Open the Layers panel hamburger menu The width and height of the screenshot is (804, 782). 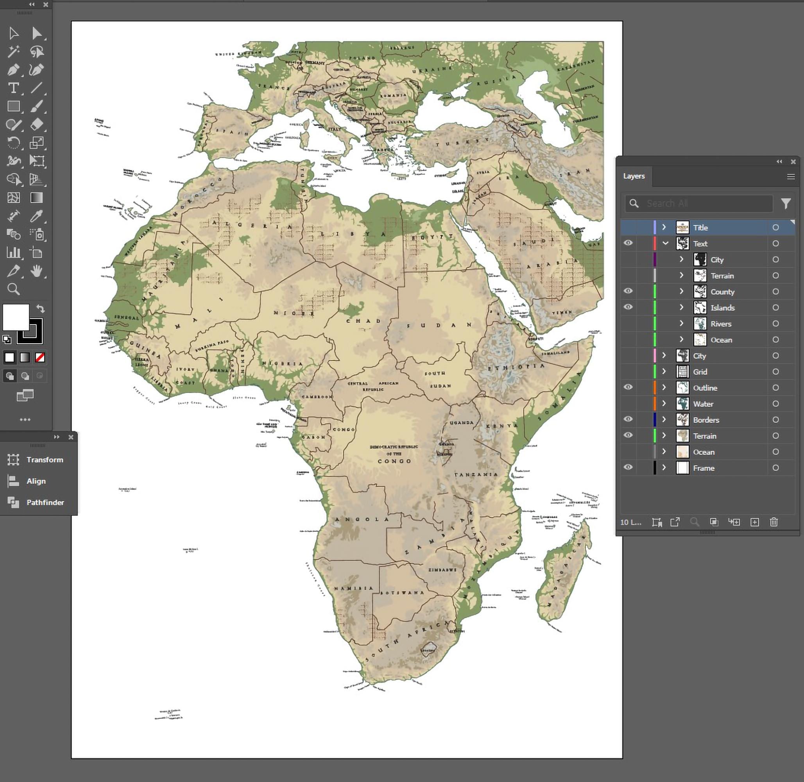click(790, 177)
